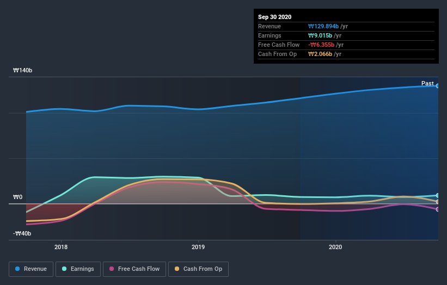Click the Free Cash Flow label in tooltip
This screenshot has height=285, width=447.
coord(279,45)
